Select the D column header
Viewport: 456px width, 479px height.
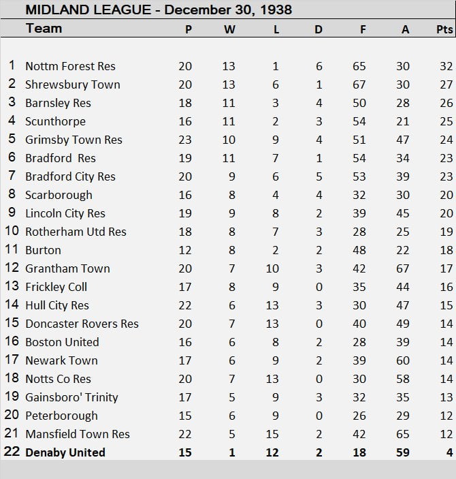click(319, 29)
